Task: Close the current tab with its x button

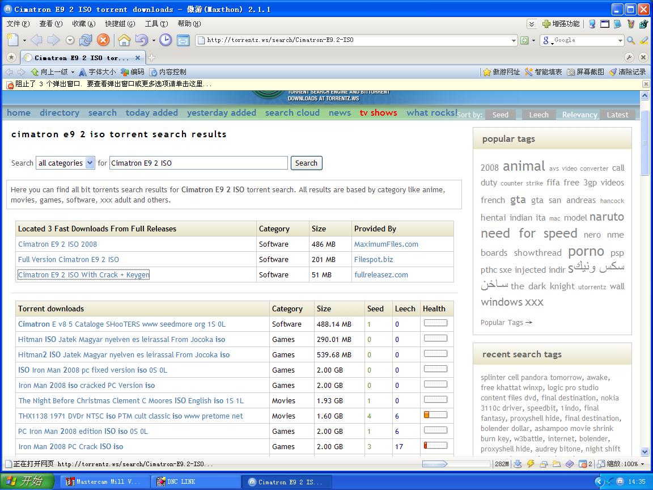Action: point(138,58)
